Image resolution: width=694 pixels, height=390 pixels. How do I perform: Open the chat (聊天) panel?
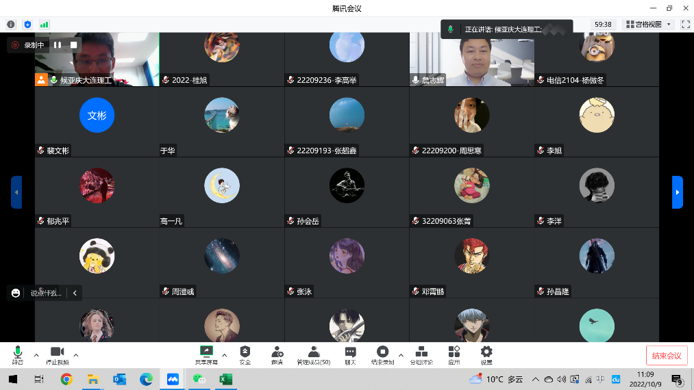pos(350,354)
